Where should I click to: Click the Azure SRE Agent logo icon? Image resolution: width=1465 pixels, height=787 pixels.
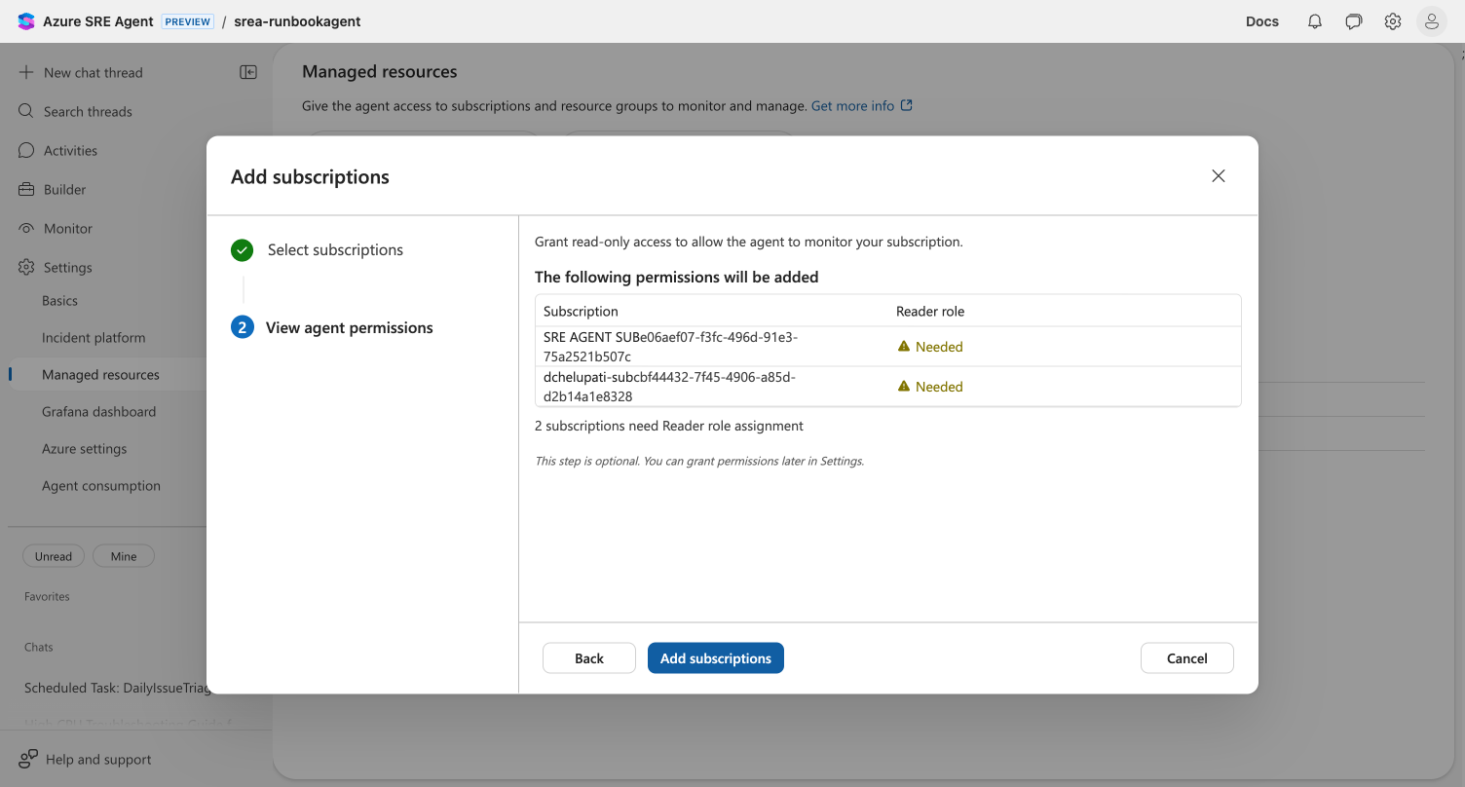pos(26,21)
